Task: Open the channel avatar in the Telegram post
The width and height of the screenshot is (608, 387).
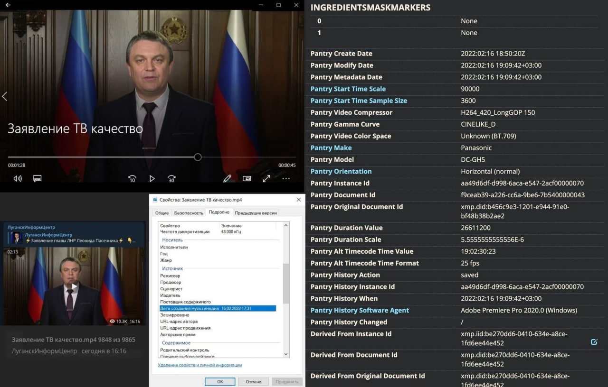Action: pyautogui.click(x=16, y=237)
